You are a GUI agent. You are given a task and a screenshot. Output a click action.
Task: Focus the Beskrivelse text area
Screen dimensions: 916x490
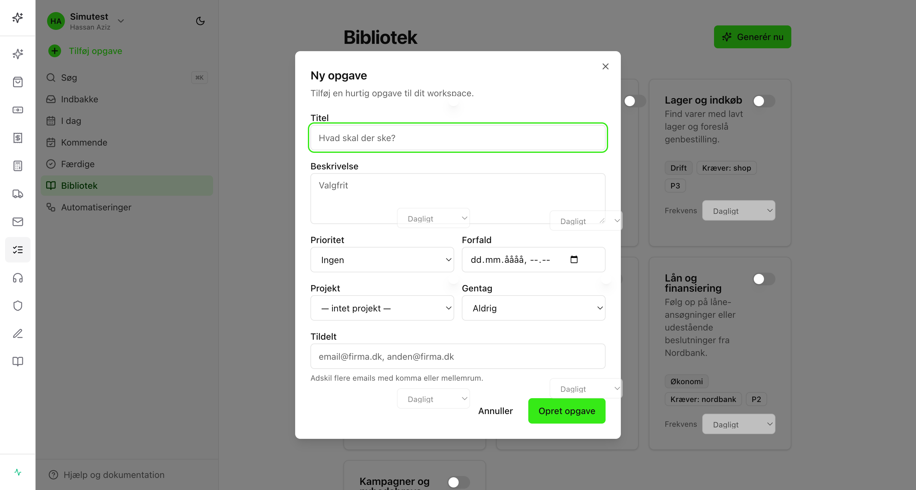458,199
